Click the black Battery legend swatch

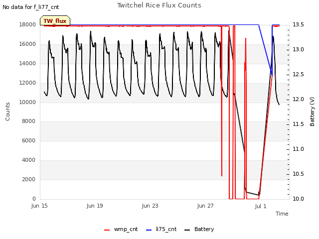click(187, 230)
